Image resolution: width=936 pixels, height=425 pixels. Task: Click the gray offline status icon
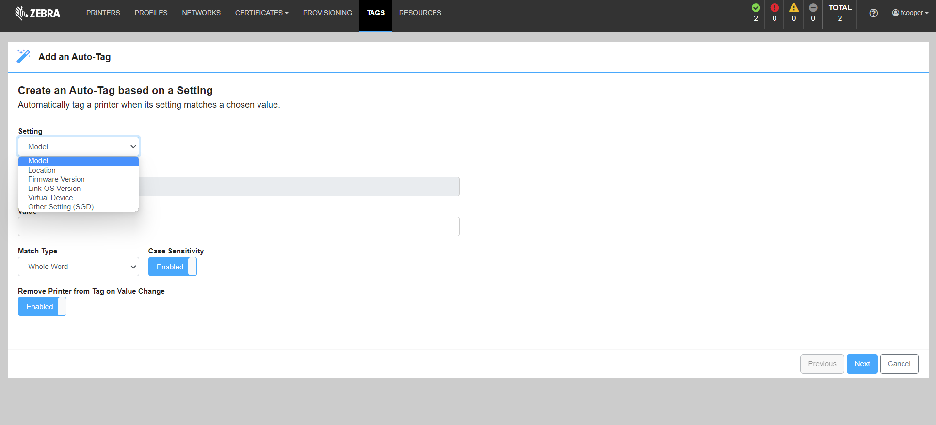tap(813, 8)
